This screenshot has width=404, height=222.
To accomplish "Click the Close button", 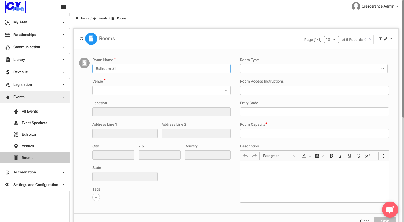I will (x=365, y=221).
